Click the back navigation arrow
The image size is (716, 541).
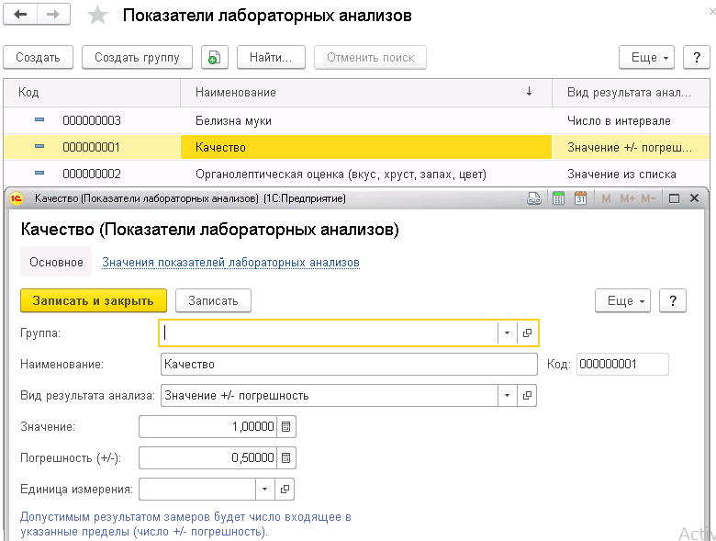(x=21, y=16)
